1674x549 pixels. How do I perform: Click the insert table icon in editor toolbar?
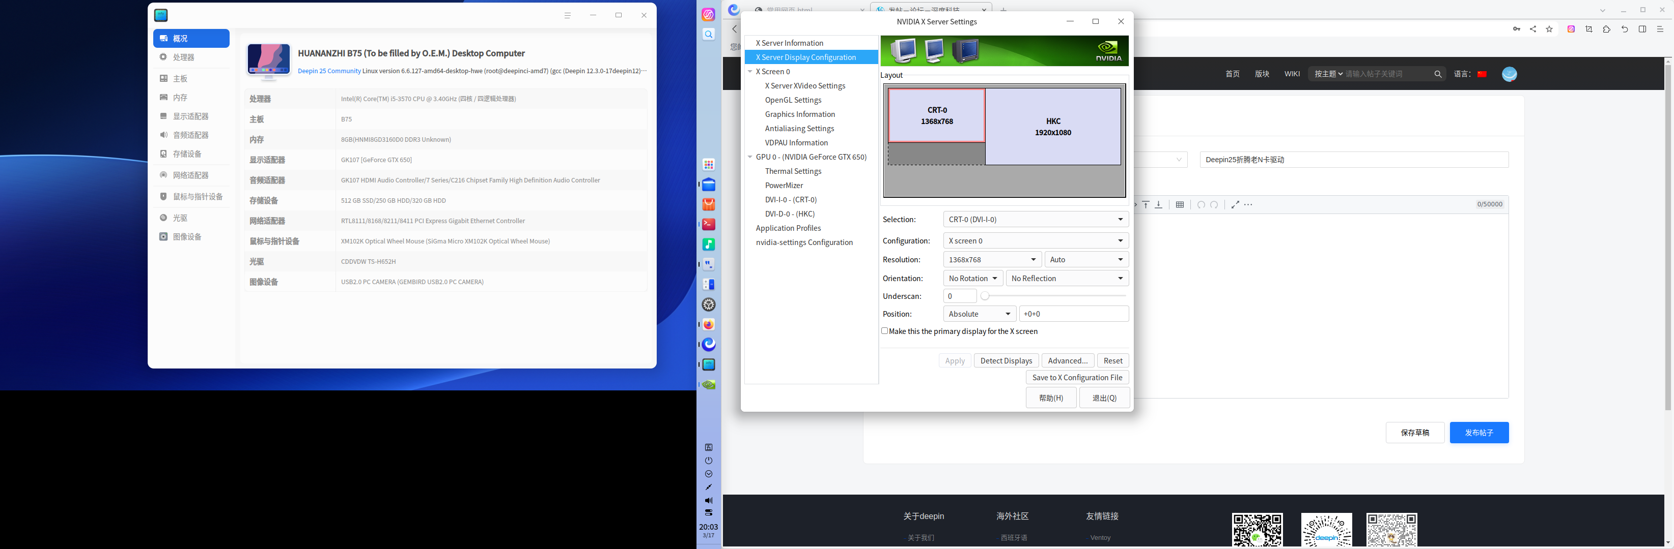(1180, 204)
